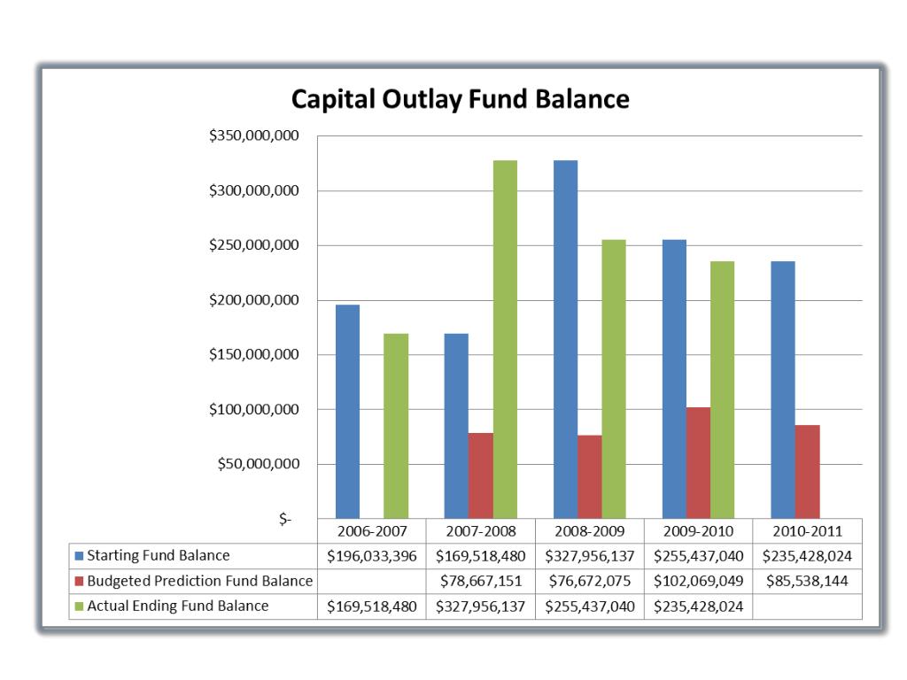Click the $327,956,137 cell in Starting Fund row

(589, 556)
